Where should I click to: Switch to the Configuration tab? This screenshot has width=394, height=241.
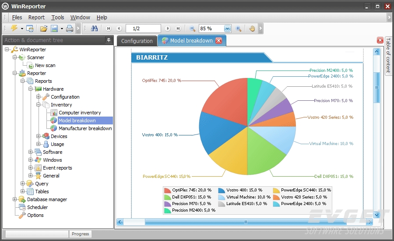pyautogui.click(x=137, y=41)
